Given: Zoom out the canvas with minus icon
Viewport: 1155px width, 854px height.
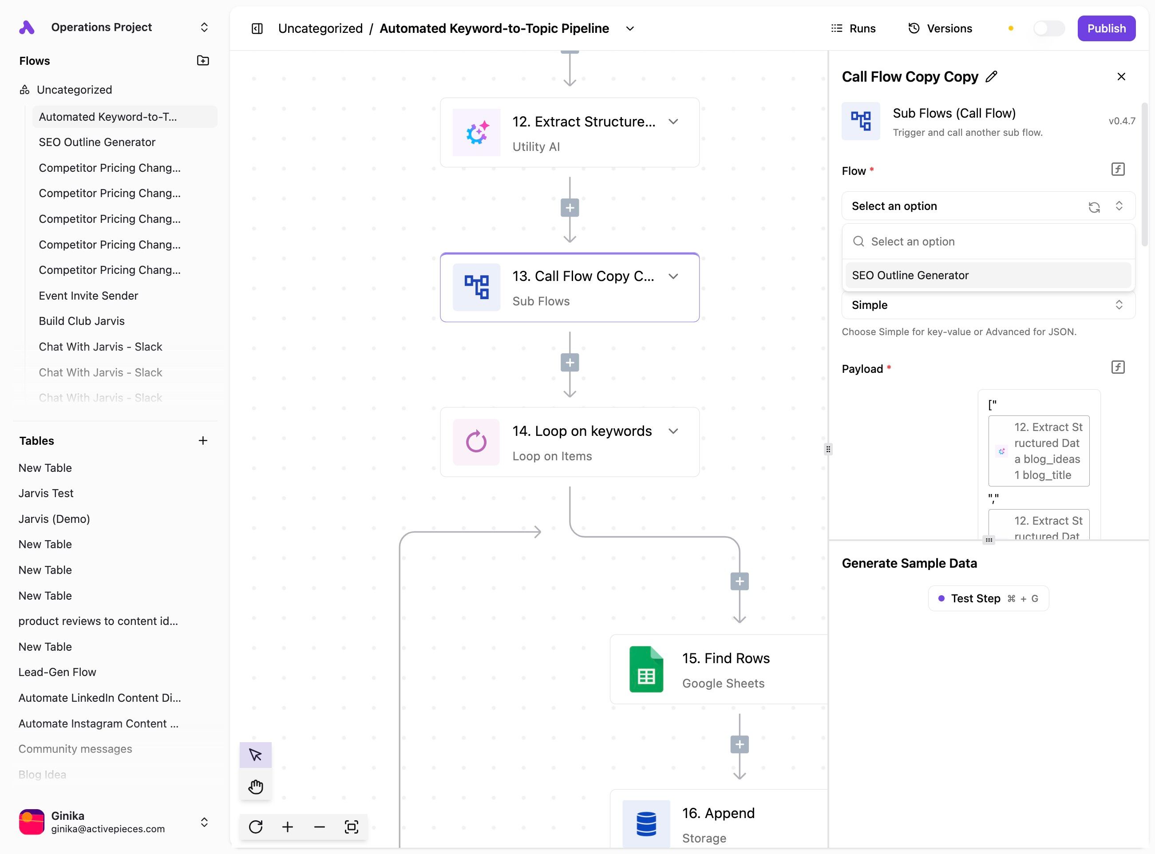Looking at the screenshot, I should pos(319,826).
